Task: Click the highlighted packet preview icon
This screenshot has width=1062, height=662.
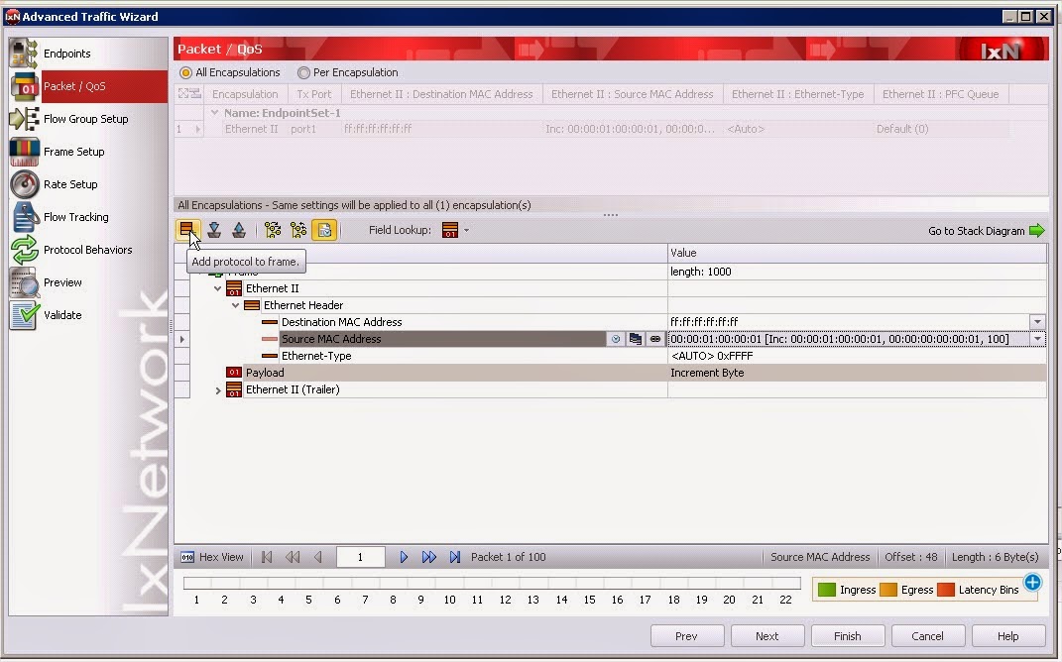Action: 324,229
